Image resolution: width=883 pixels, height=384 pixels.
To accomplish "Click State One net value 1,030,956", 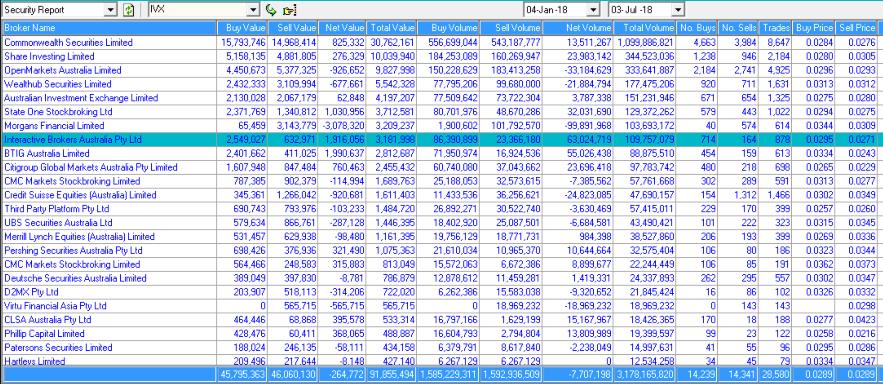I will coord(344,112).
